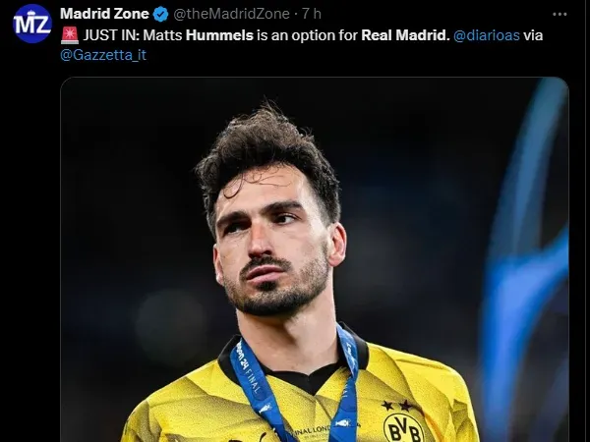
Task: Visit the @theMadridZone handle
Action: click(231, 14)
